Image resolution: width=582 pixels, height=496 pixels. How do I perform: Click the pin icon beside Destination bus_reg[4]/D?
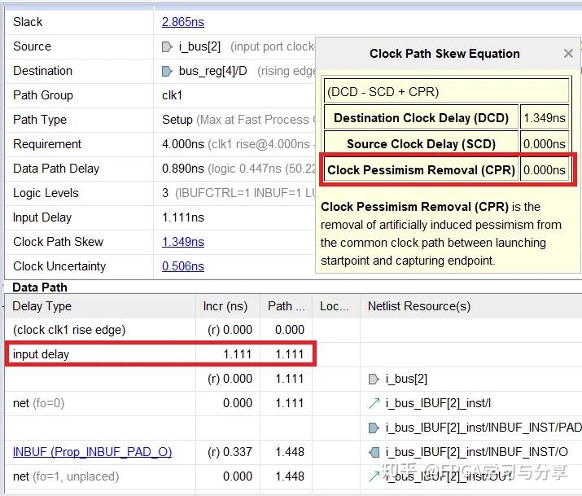pyautogui.click(x=168, y=71)
